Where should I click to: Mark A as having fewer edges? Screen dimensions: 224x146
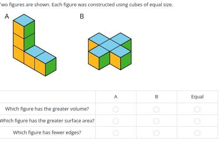pos(116,133)
